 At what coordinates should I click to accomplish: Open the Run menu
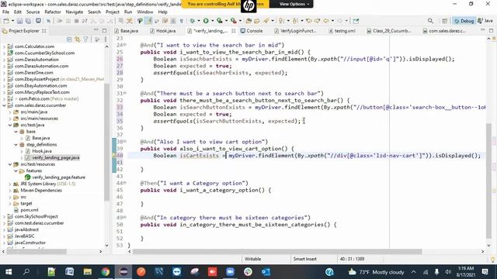128,12
